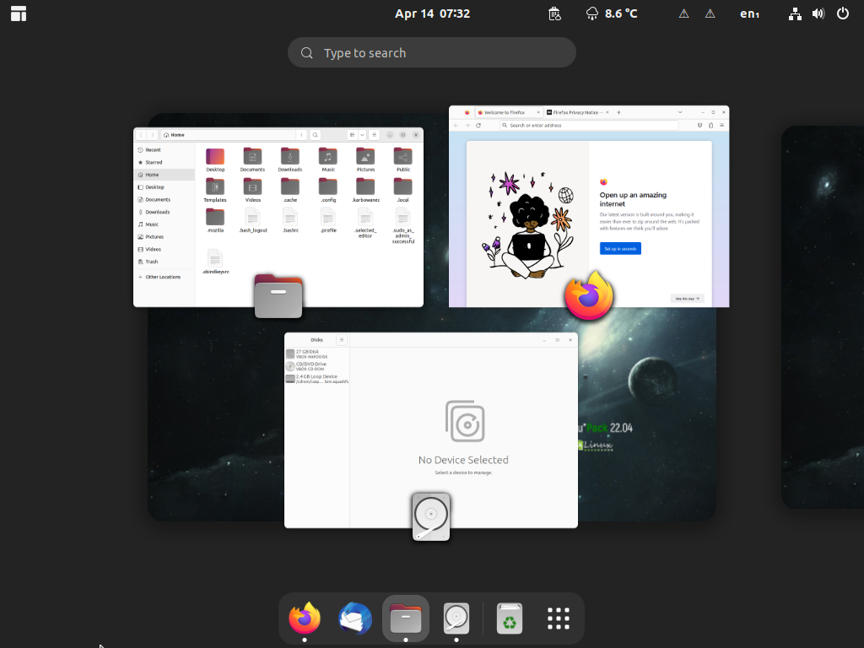Image resolution: width=864 pixels, height=648 pixels.
Task: Open the list all tabs chevron in Firefox
Action: (680, 112)
